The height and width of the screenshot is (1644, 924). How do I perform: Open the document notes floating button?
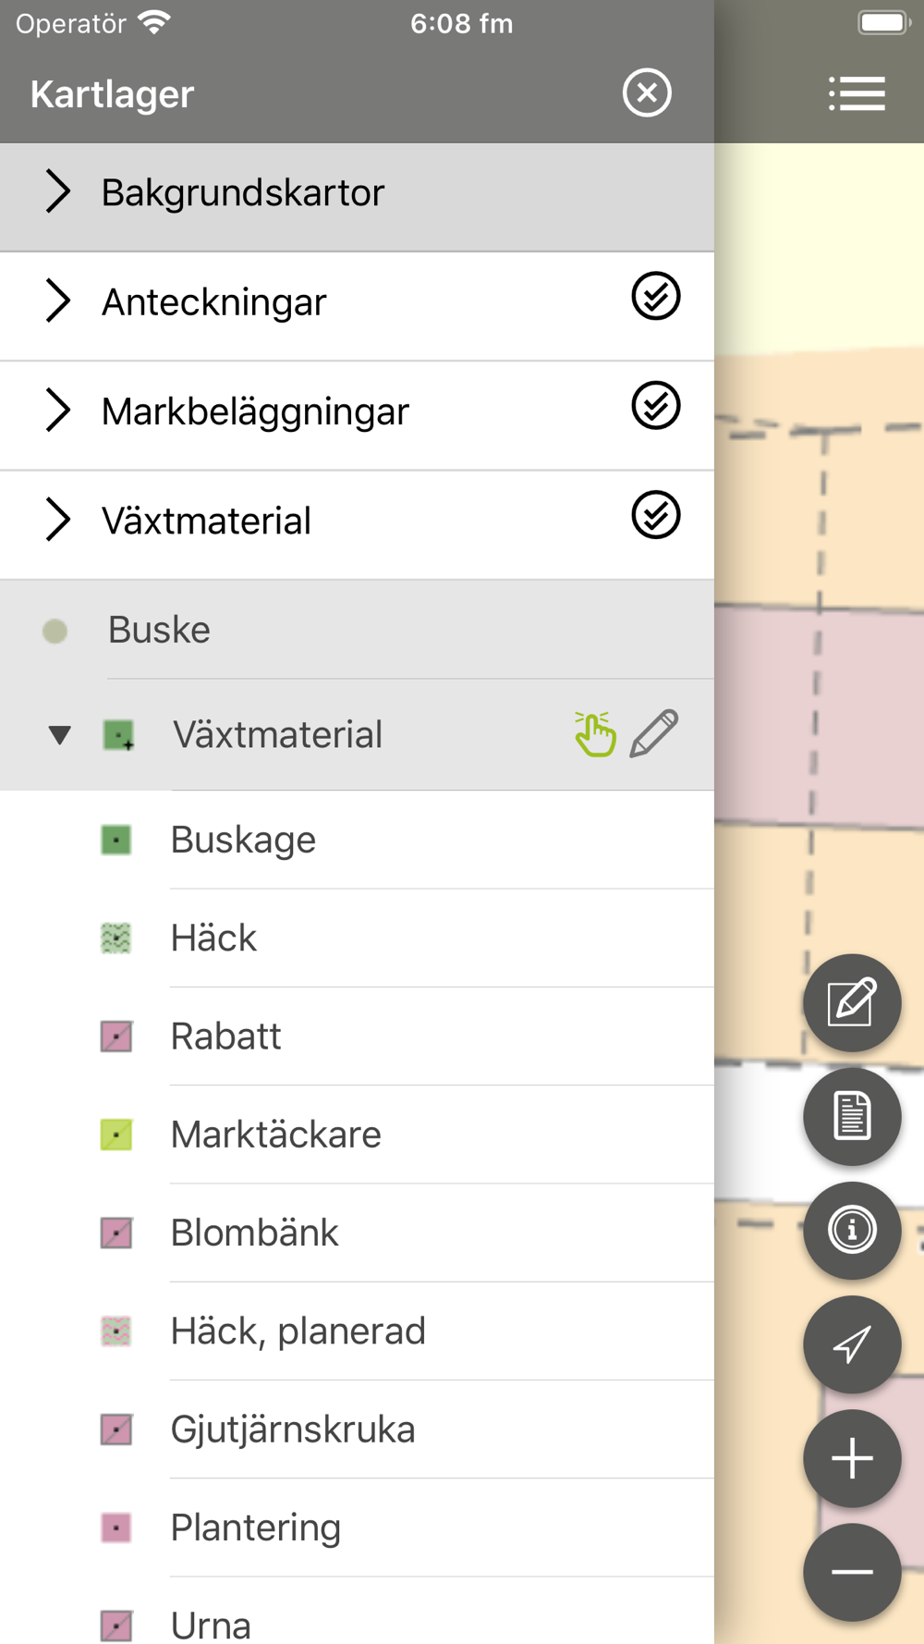point(851,1116)
